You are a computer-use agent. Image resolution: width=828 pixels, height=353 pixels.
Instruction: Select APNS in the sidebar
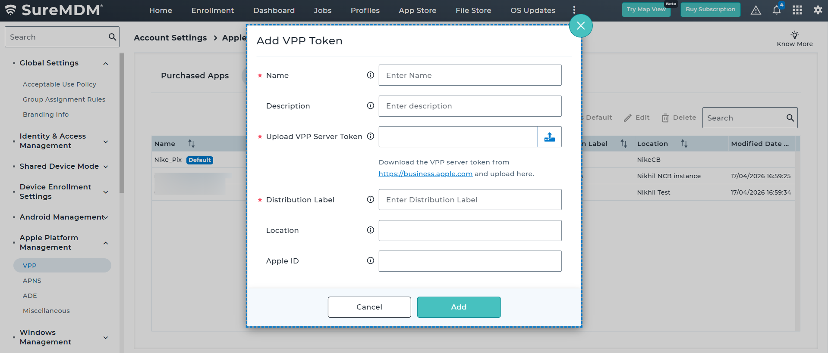(x=32, y=281)
